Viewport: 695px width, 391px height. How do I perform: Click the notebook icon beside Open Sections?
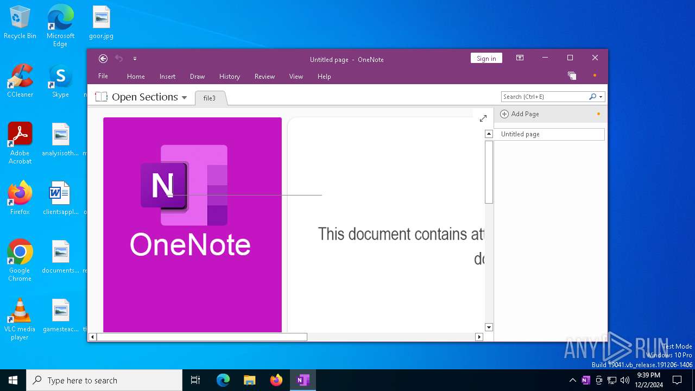(102, 97)
